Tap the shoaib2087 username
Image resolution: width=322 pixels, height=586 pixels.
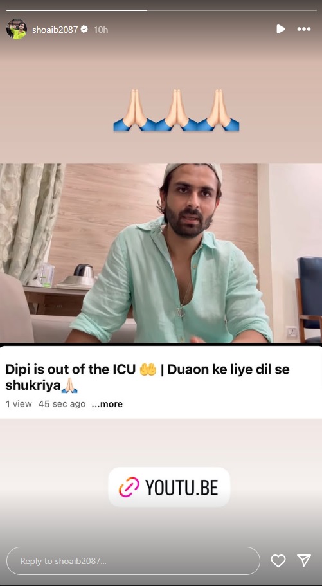point(55,30)
